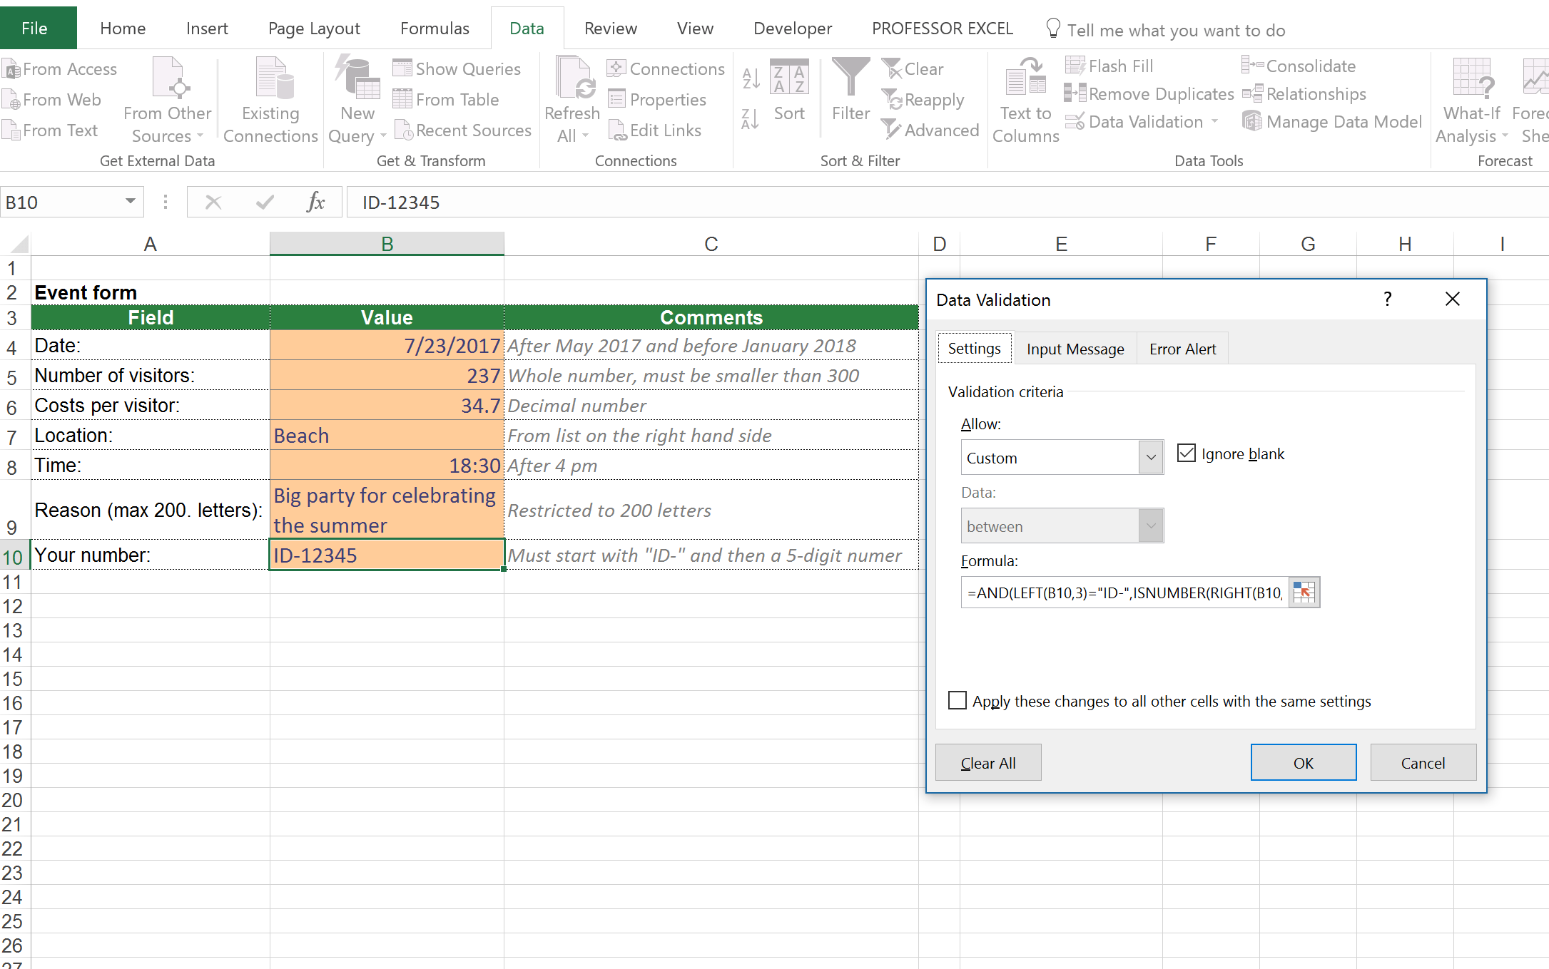
Task: Click the Remove Duplicates icon
Action: click(x=1074, y=93)
